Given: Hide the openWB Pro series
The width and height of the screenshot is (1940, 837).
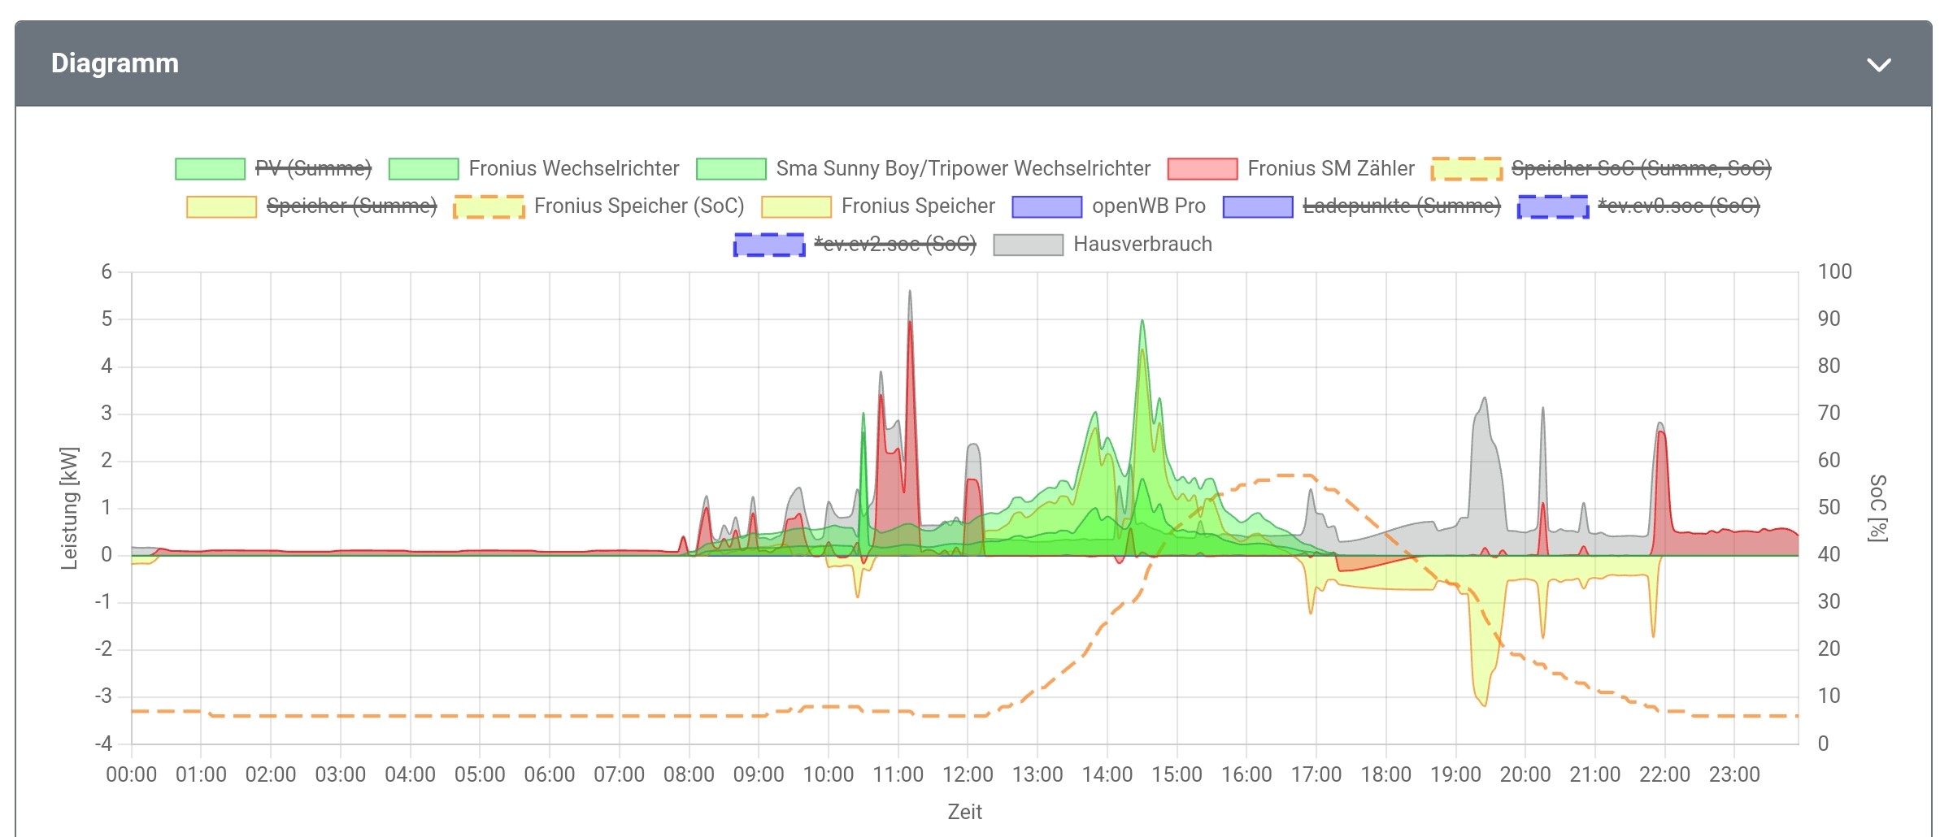Looking at the screenshot, I should [x=1148, y=206].
